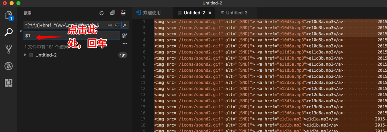Open the Extensions view
Screen dimensions: 387x132
8,83
